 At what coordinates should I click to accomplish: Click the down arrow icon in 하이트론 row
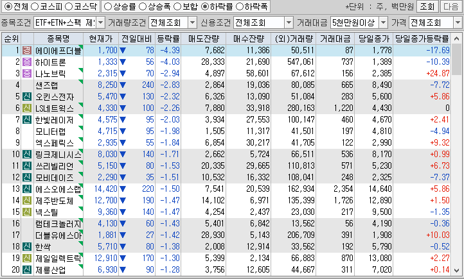123,62
